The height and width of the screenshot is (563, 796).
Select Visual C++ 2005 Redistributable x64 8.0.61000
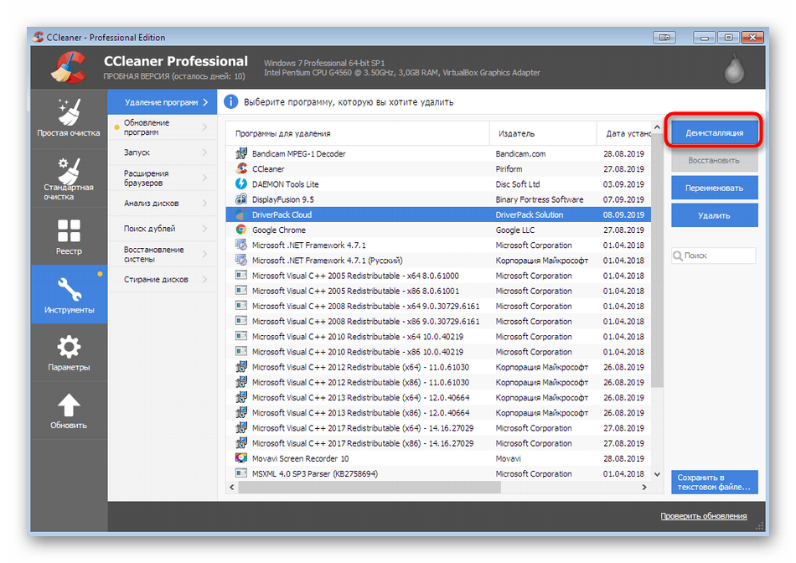[x=438, y=275]
